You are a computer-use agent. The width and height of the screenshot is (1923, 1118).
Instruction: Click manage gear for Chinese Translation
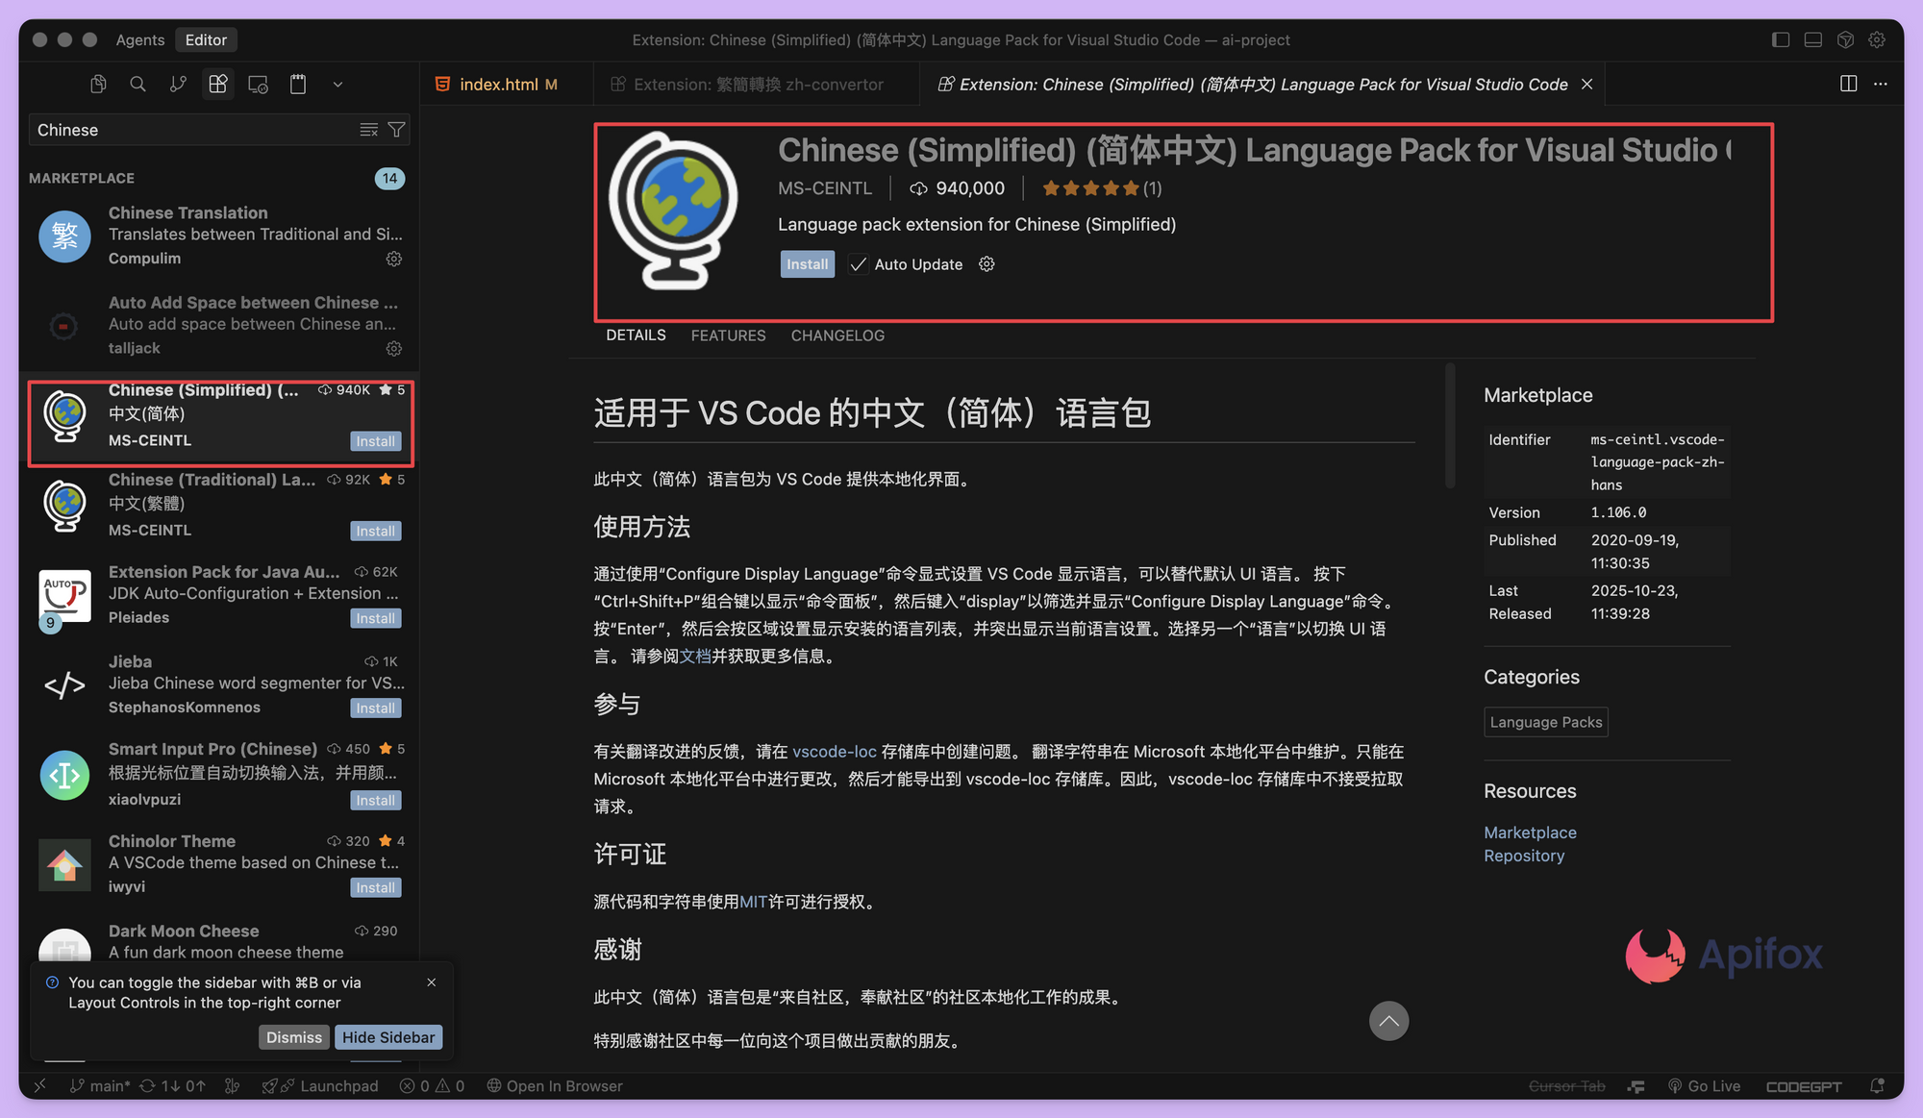pos(393,259)
